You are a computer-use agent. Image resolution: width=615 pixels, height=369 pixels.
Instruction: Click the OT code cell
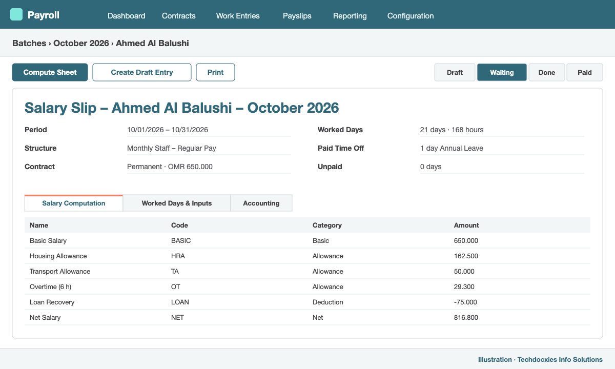tap(176, 286)
